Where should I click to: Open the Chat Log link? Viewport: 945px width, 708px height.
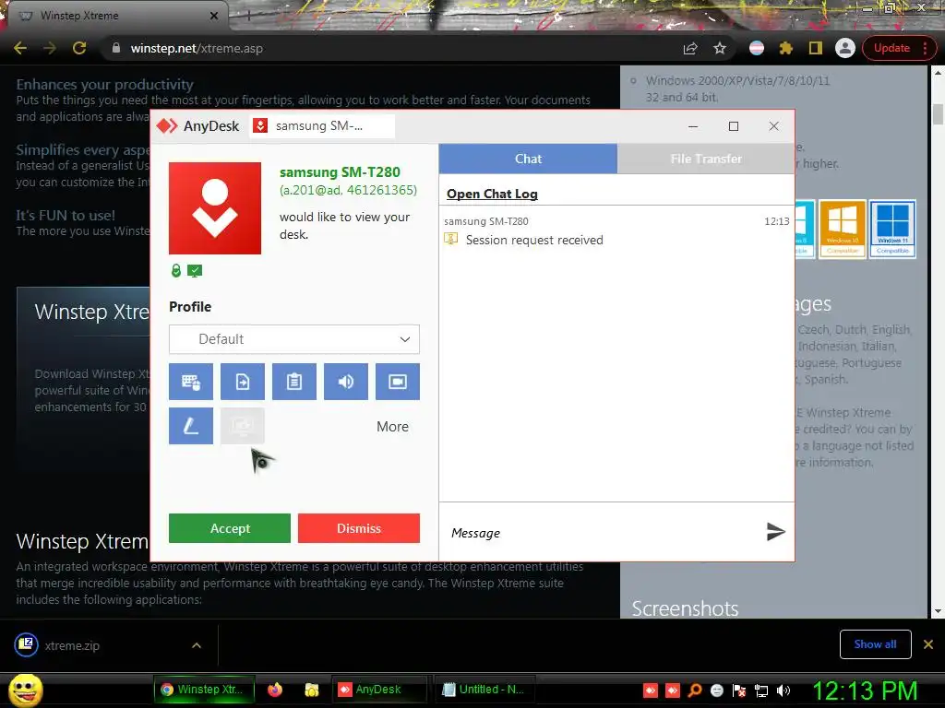coord(492,194)
